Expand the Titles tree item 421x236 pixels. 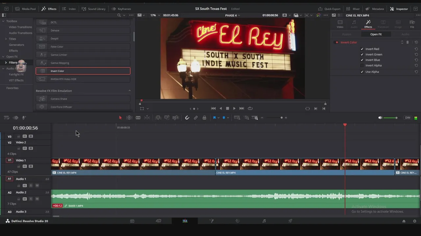pyautogui.click(x=6, y=39)
